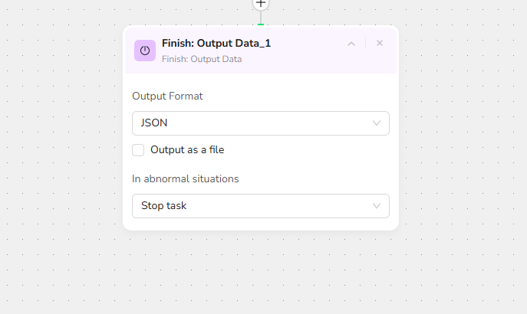Click the node title "Finish: Output Data_1"
The image size is (527, 314).
(x=216, y=44)
